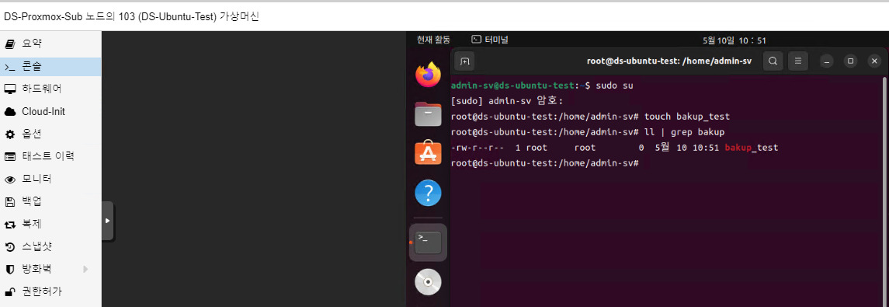Click the empty terminal prompt on last line
Viewport: 889px width, 307px height.
(x=545, y=163)
